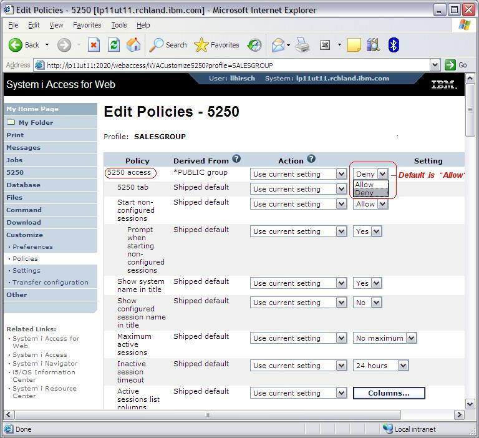Open the Edit menu
Viewport: 479px width, 438px height.
(34, 25)
